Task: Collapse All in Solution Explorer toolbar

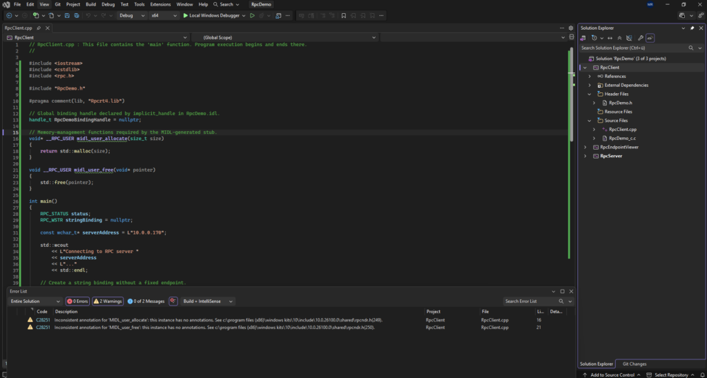Action: tap(619, 38)
